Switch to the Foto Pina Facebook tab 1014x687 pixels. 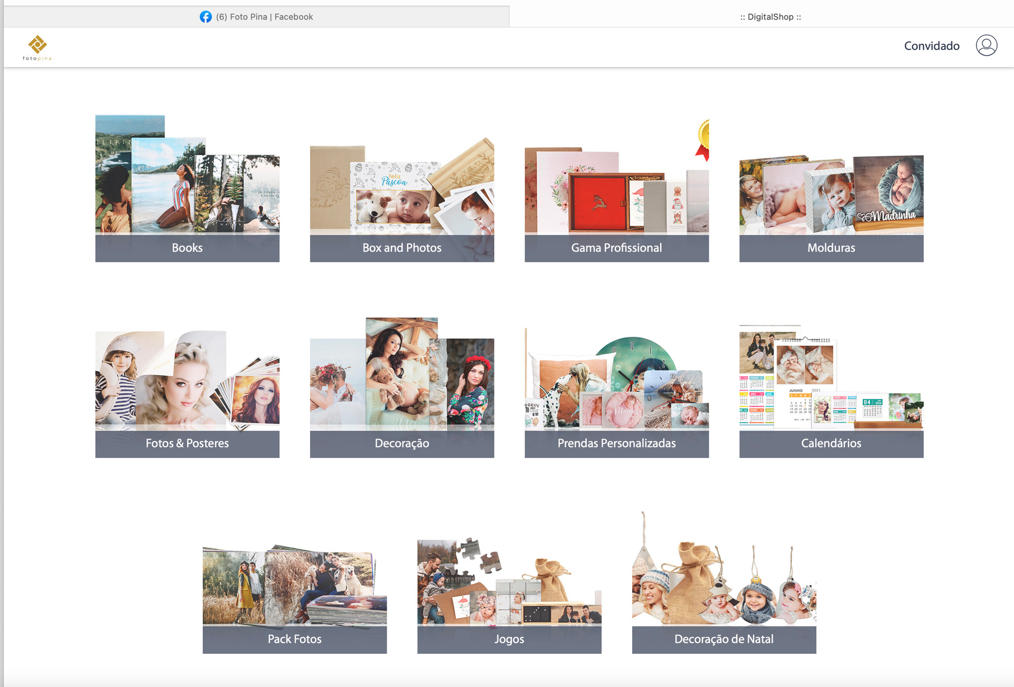[x=264, y=17]
